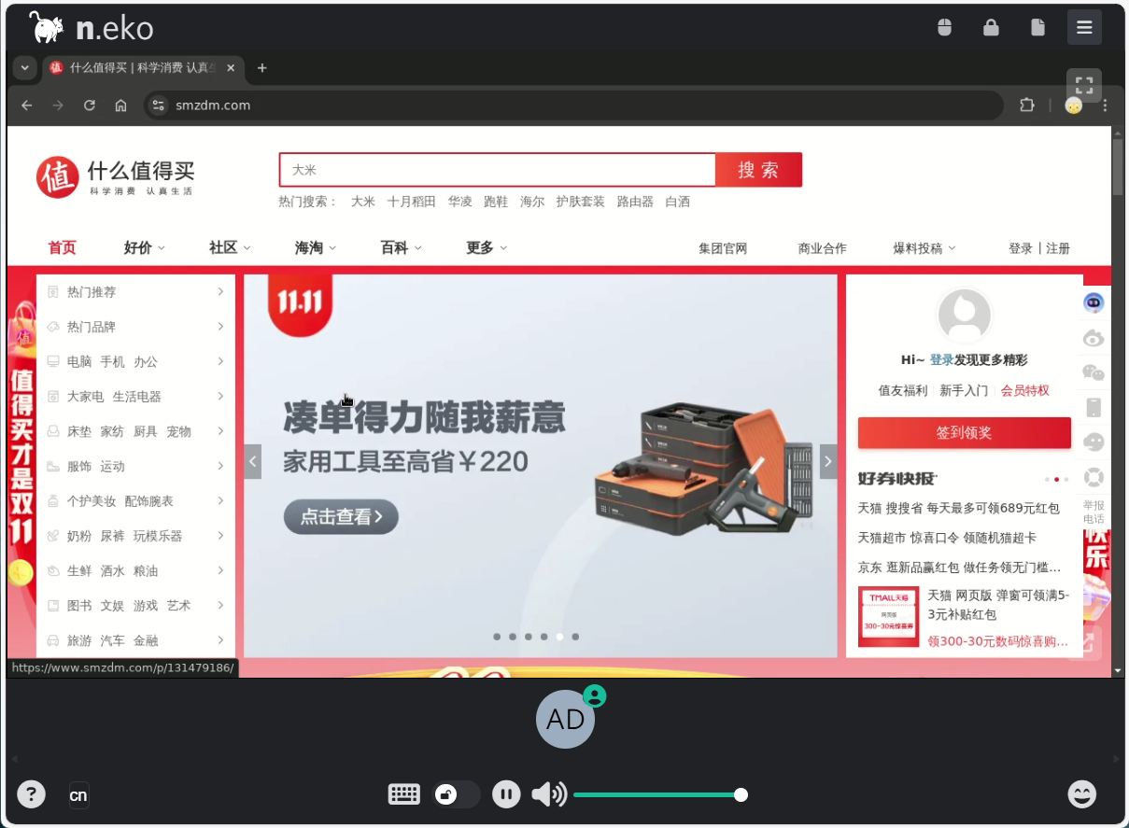Open the emoji smiley icon

(x=1082, y=794)
